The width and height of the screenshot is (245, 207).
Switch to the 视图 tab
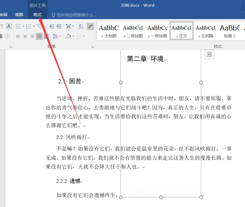19,15
